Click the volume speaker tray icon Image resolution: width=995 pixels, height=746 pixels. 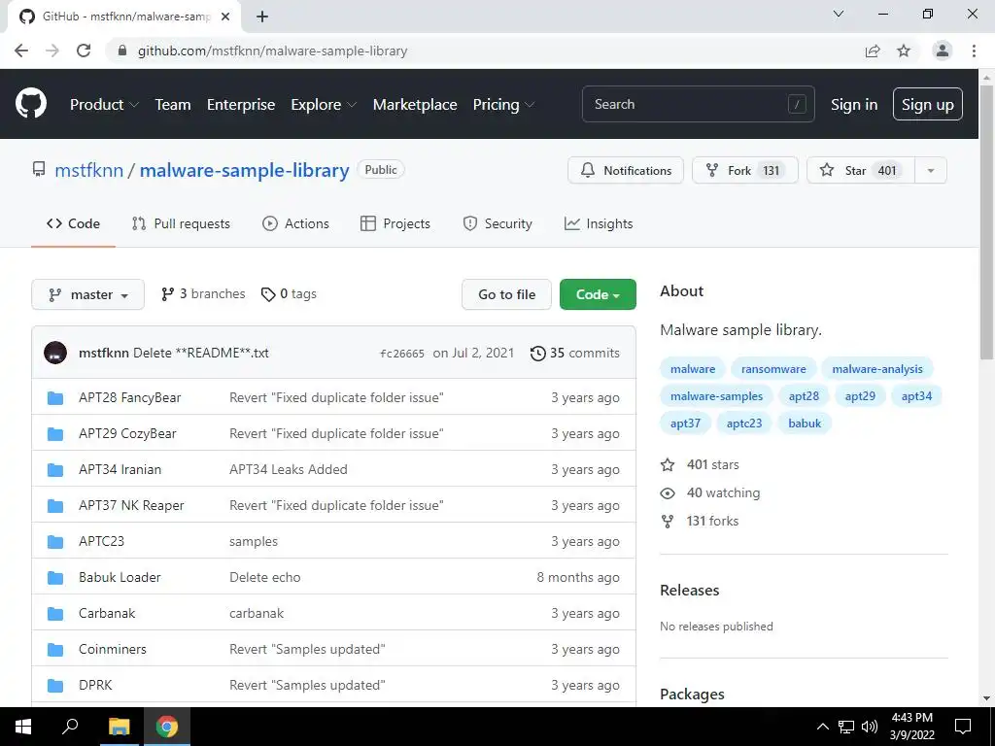[870, 727]
